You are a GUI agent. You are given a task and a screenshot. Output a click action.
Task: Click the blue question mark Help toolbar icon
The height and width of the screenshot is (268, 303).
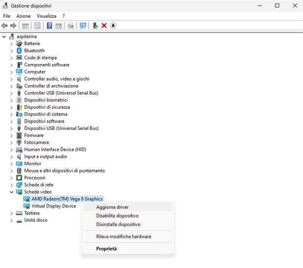click(x=49, y=26)
